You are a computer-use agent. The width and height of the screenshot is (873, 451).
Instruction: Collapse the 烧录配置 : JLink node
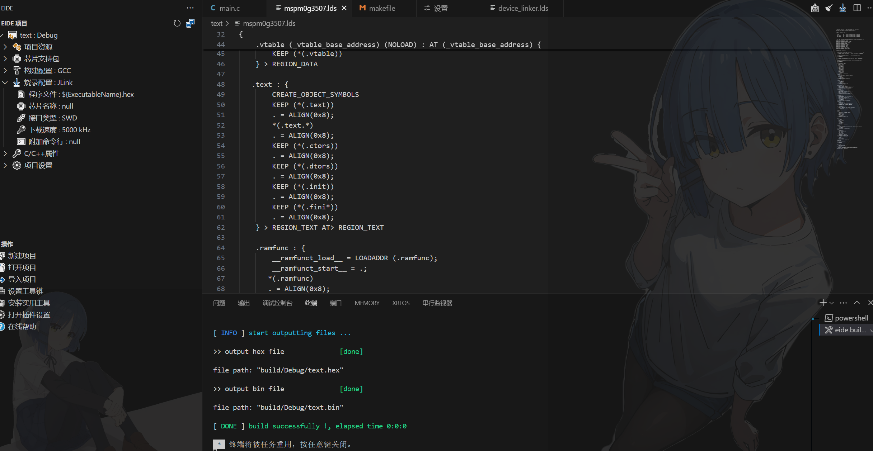pos(5,82)
